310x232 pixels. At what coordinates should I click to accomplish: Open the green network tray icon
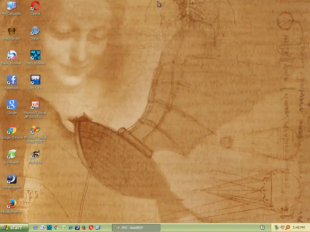point(277,228)
